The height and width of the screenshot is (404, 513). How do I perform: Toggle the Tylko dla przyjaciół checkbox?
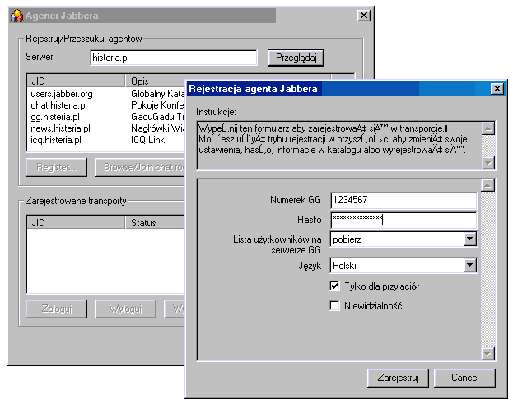(x=335, y=286)
